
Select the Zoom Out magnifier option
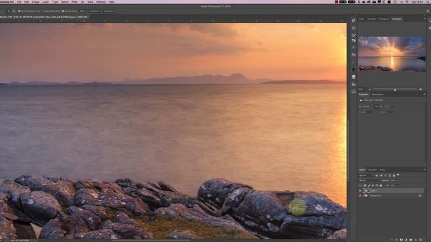pyautogui.click(x=13, y=11)
